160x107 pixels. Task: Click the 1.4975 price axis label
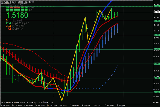click(157, 71)
